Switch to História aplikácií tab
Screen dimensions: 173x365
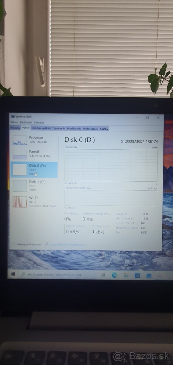pyautogui.click(x=41, y=128)
